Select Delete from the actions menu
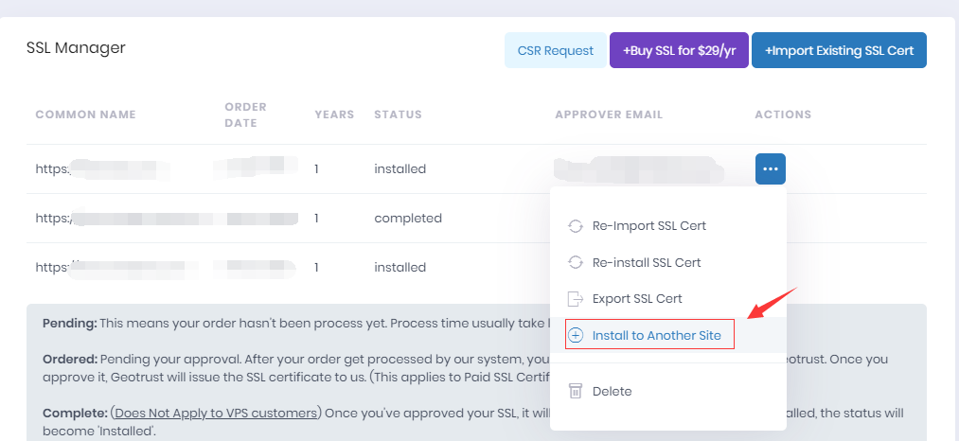959x441 pixels. tap(613, 391)
